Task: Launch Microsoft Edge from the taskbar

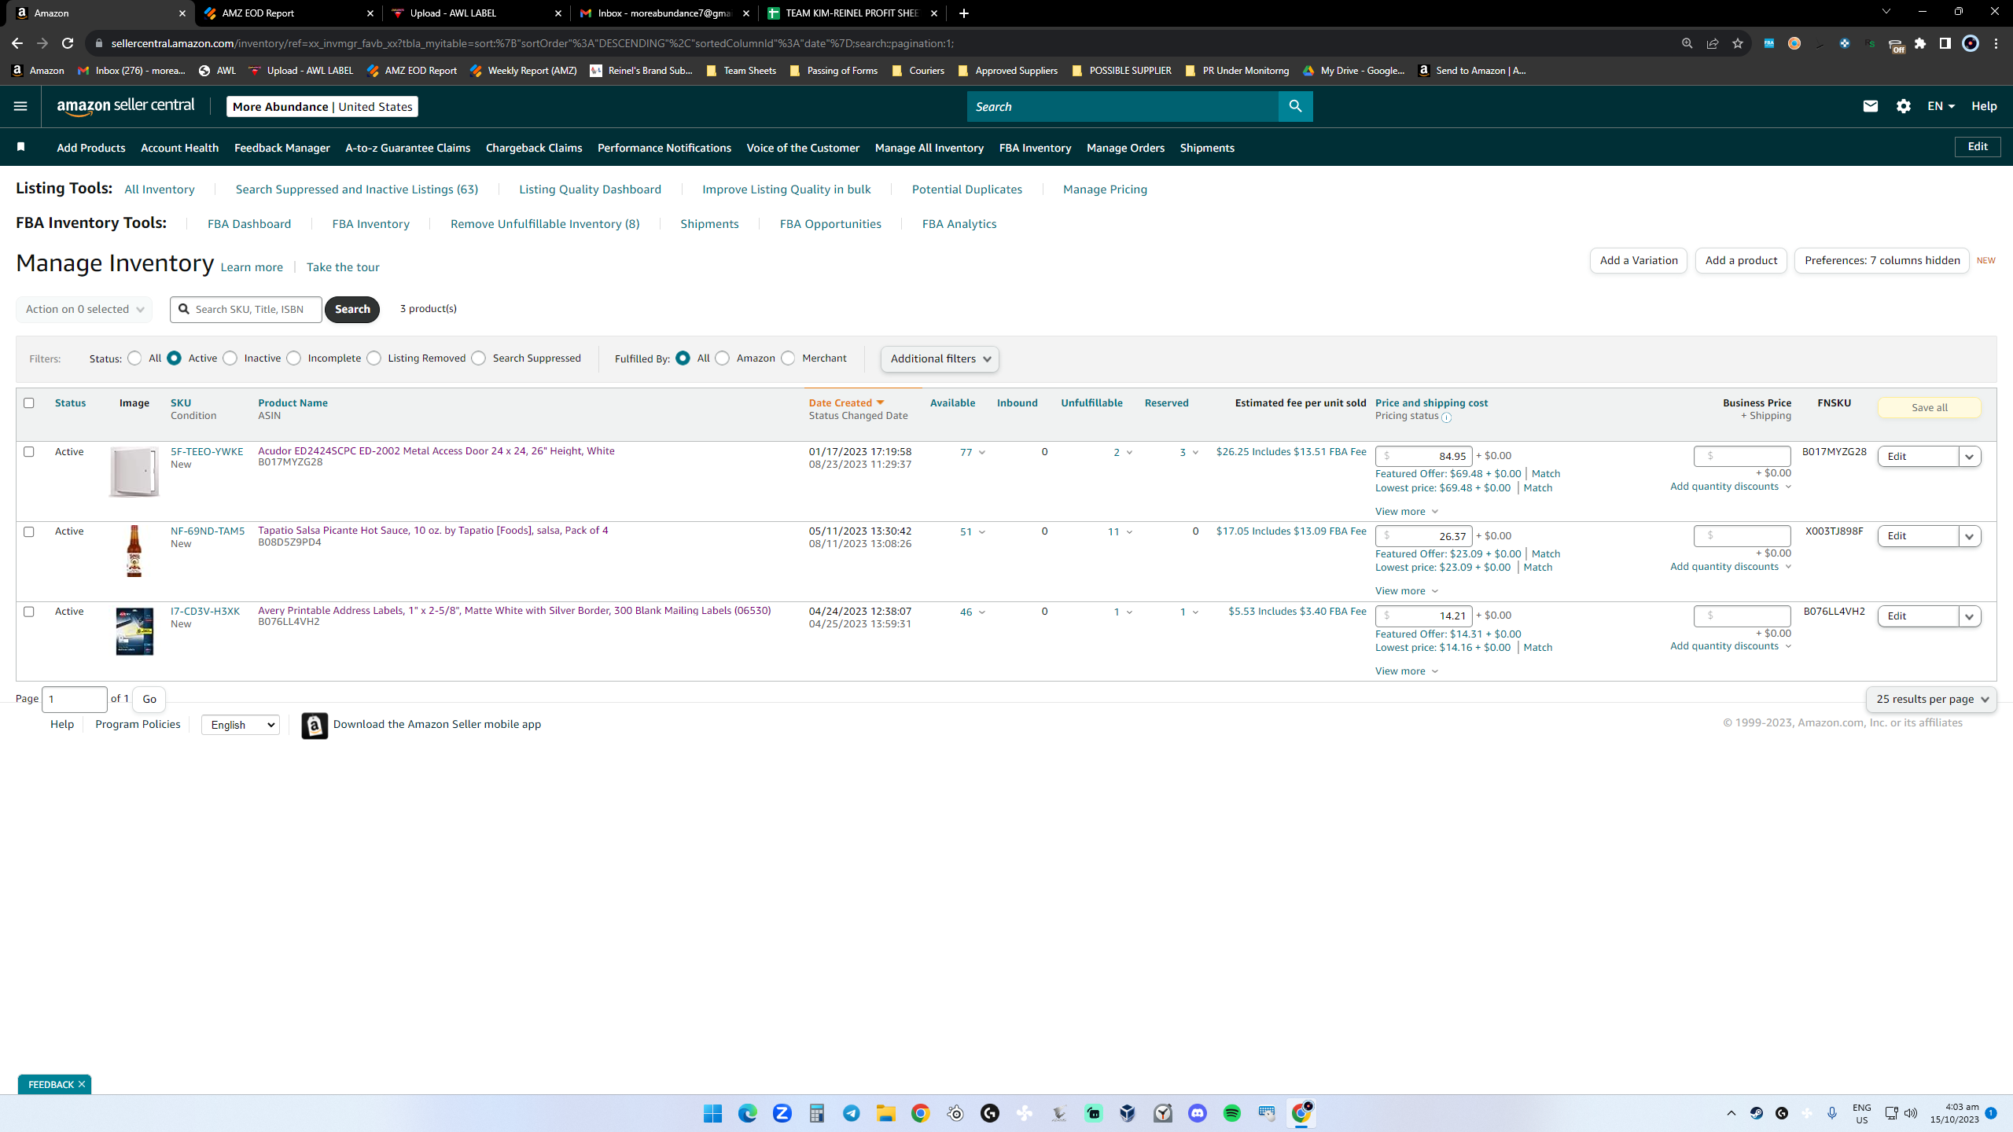Action: (x=748, y=1113)
